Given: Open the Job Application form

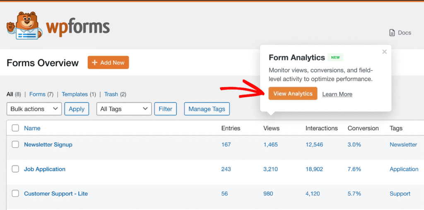Looking at the screenshot, I should click(45, 169).
